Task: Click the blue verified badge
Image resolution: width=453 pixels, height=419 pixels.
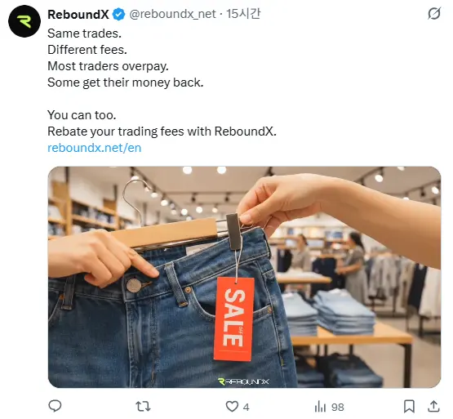Action: click(x=118, y=14)
